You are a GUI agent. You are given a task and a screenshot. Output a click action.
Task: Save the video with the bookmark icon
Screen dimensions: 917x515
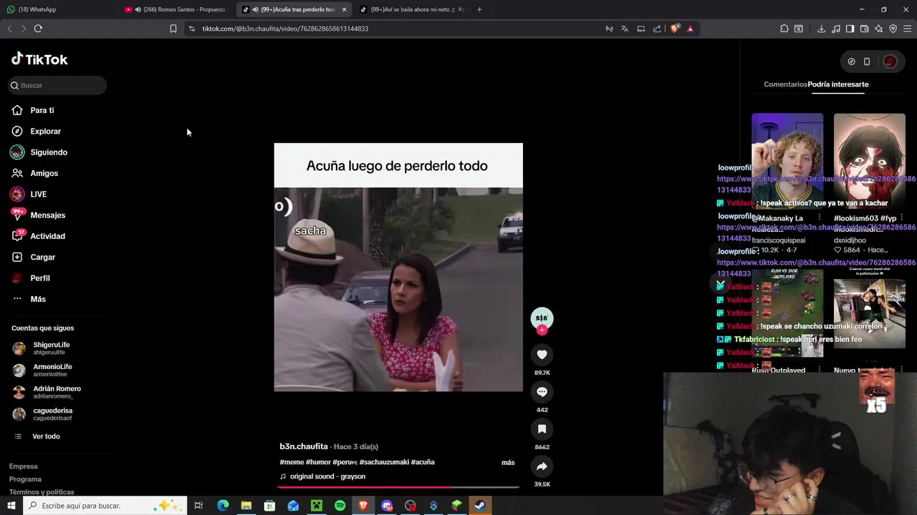[x=542, y=429]
